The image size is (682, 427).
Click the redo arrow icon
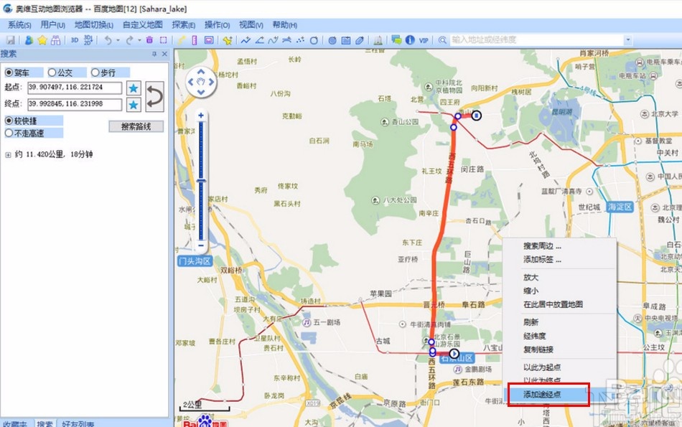129,40
